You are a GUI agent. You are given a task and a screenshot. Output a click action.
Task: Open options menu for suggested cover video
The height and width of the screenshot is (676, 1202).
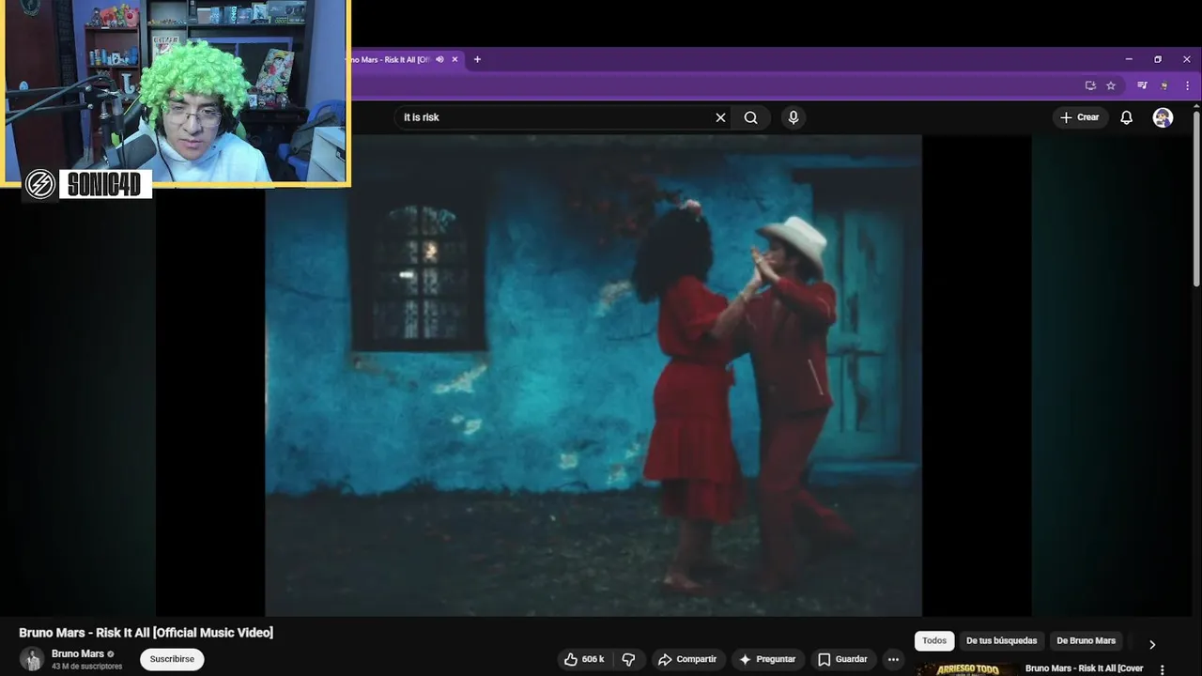tap(1163, 670)
